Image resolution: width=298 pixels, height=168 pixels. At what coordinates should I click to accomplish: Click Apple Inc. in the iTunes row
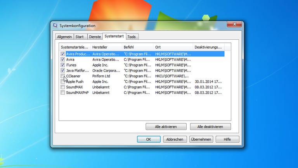(x=100, y=65)
